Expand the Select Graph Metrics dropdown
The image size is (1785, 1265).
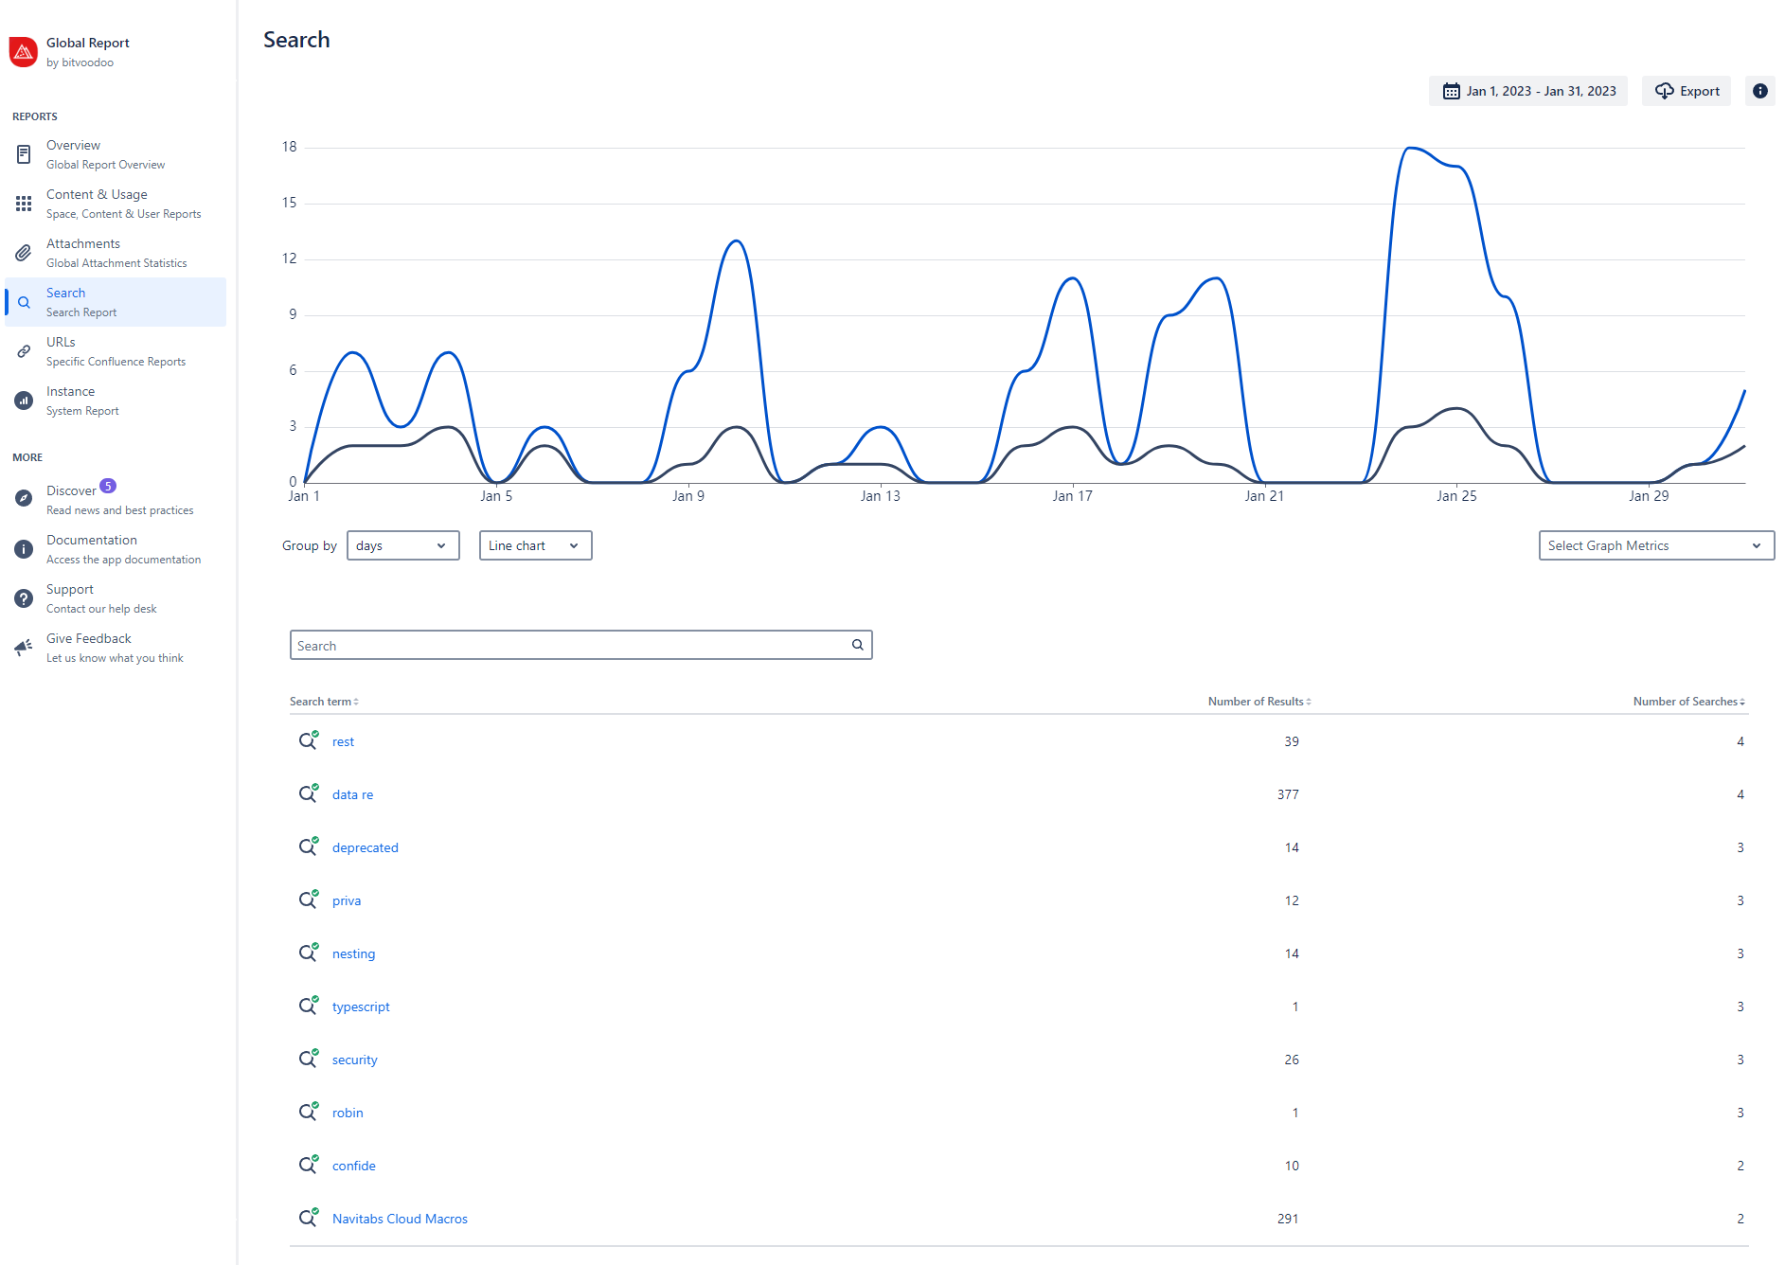1655,545
